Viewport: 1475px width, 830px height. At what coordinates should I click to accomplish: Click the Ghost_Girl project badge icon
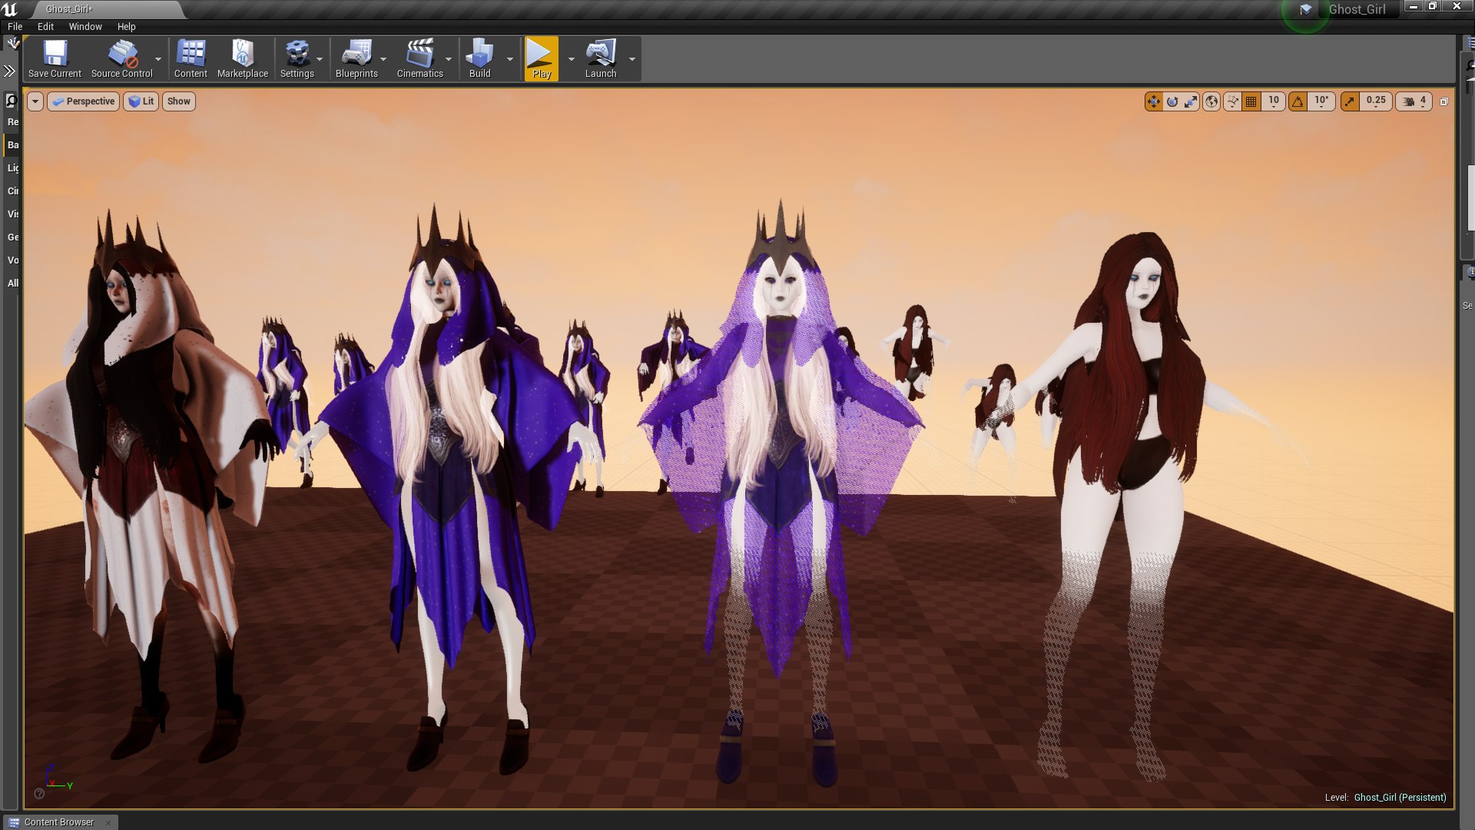coord(1306,10)
